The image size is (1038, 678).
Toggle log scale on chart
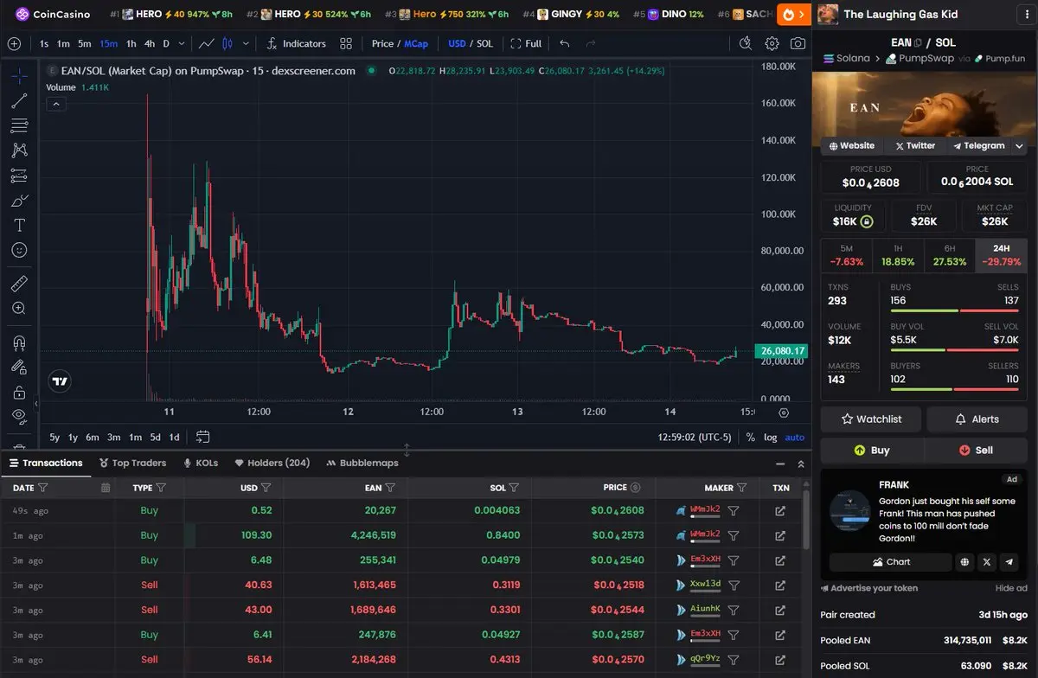pos(771,437)
